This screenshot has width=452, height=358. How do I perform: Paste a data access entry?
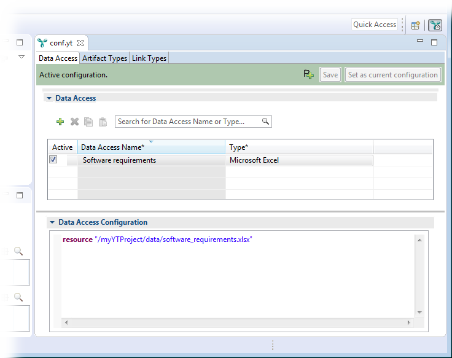tap(103, 122)
